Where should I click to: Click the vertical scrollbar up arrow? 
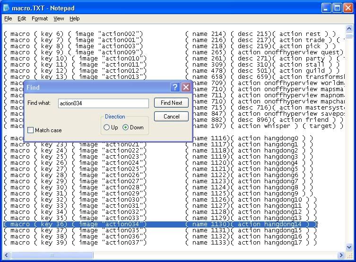coord(349,28)
